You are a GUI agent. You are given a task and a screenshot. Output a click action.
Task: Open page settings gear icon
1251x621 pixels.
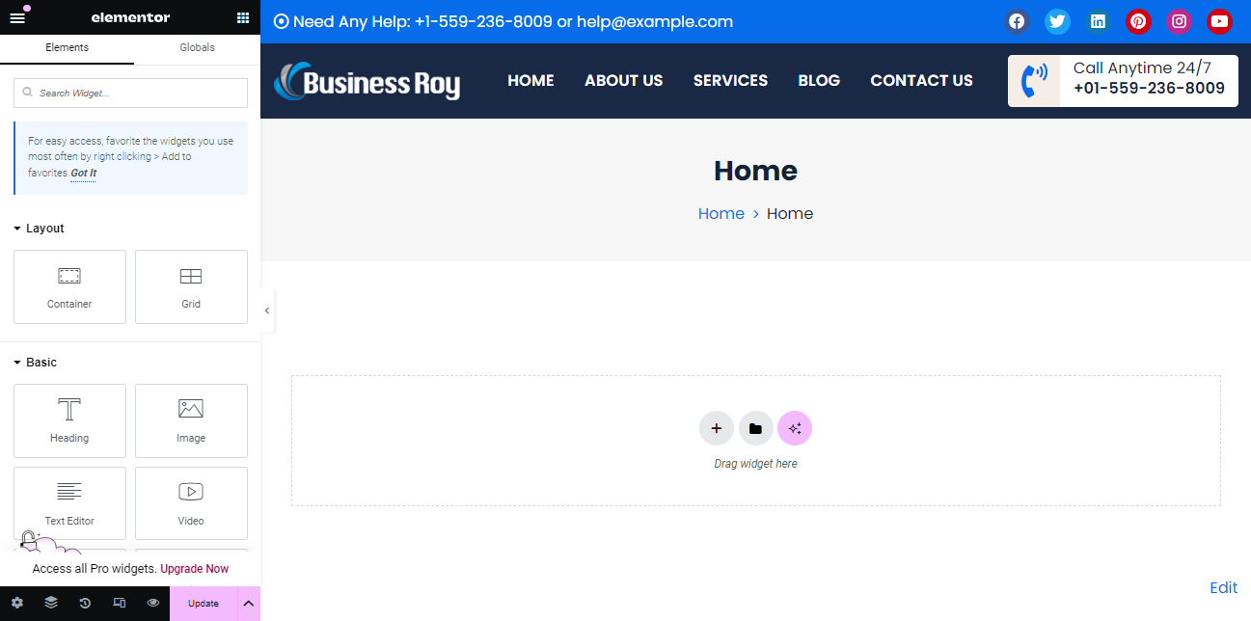[x=17, y=603]
